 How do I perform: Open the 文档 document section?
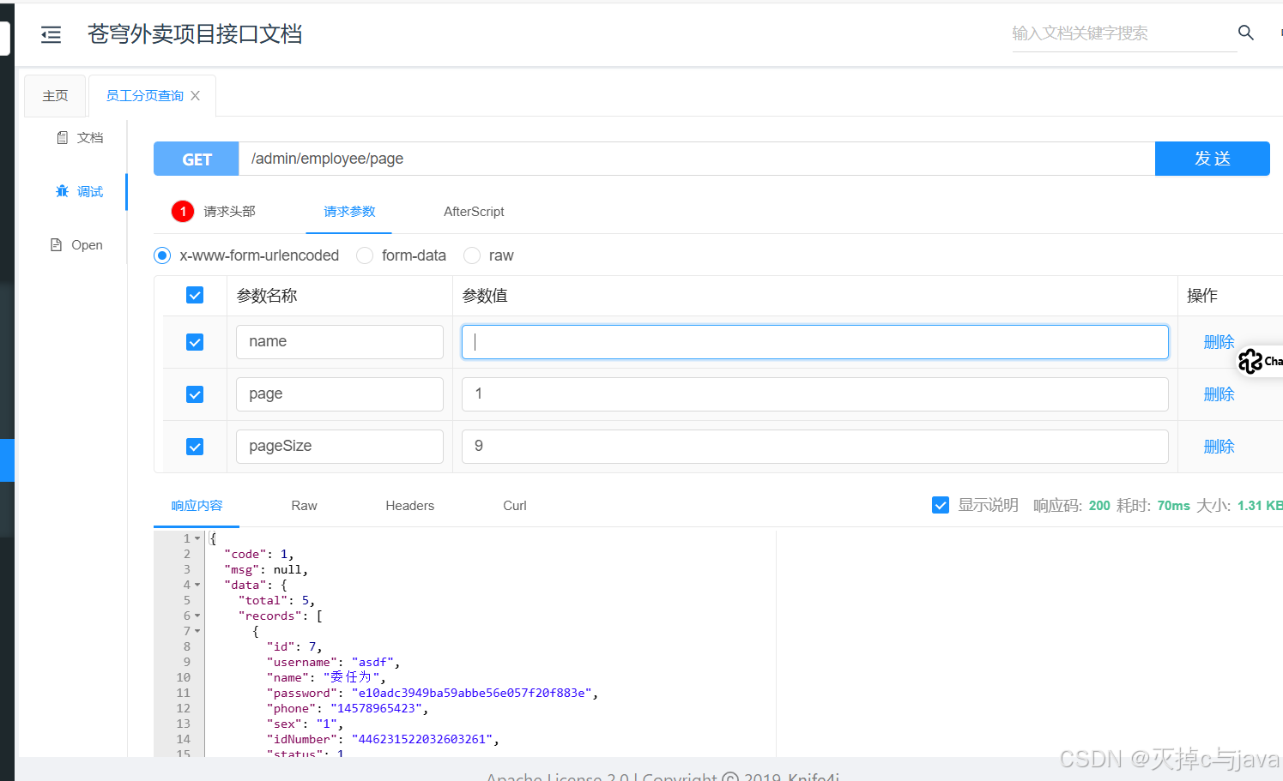click(80, 137)
